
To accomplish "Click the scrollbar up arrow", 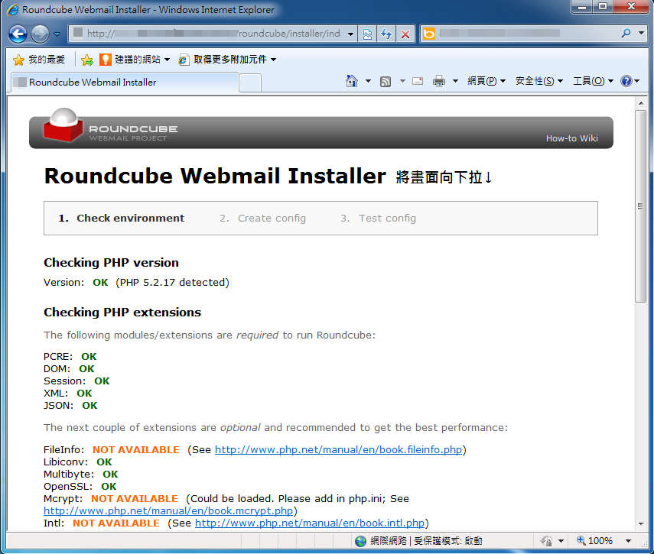I will click(641, 102).
